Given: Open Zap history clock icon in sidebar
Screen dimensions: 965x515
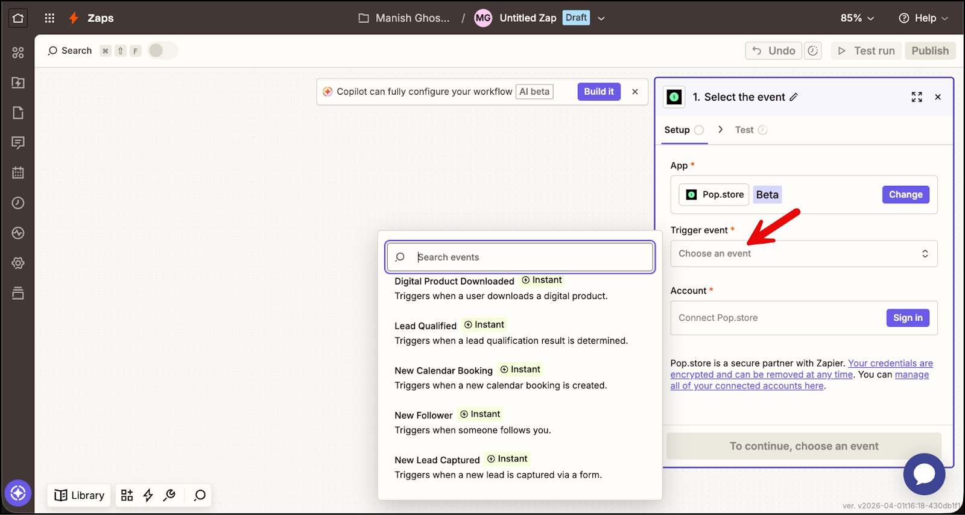Looking at the screenshot, I should (x=18, y=203).
